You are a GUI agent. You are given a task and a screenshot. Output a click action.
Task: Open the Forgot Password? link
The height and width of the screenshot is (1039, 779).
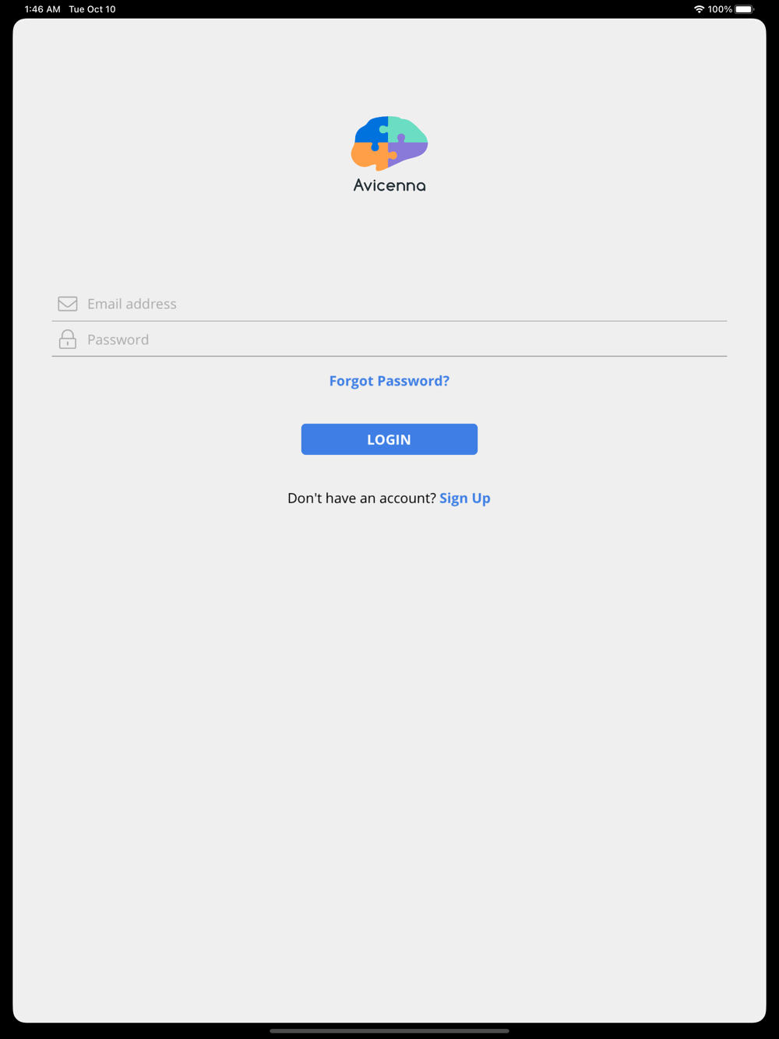389,381
